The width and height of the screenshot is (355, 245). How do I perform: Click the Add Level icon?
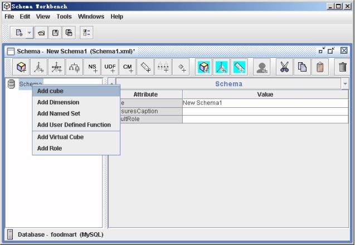point(163,67)
